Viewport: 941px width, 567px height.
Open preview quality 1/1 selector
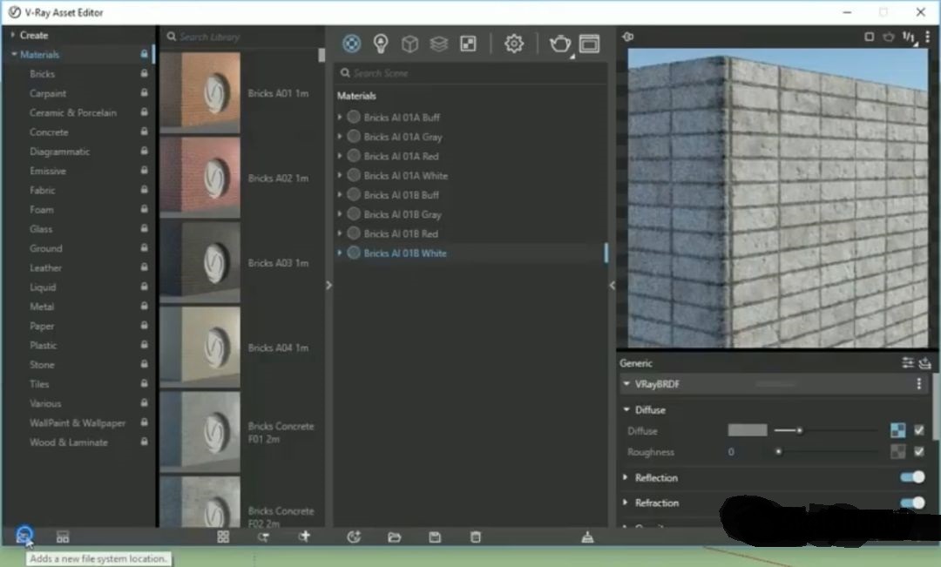click(x=909, y=37)
